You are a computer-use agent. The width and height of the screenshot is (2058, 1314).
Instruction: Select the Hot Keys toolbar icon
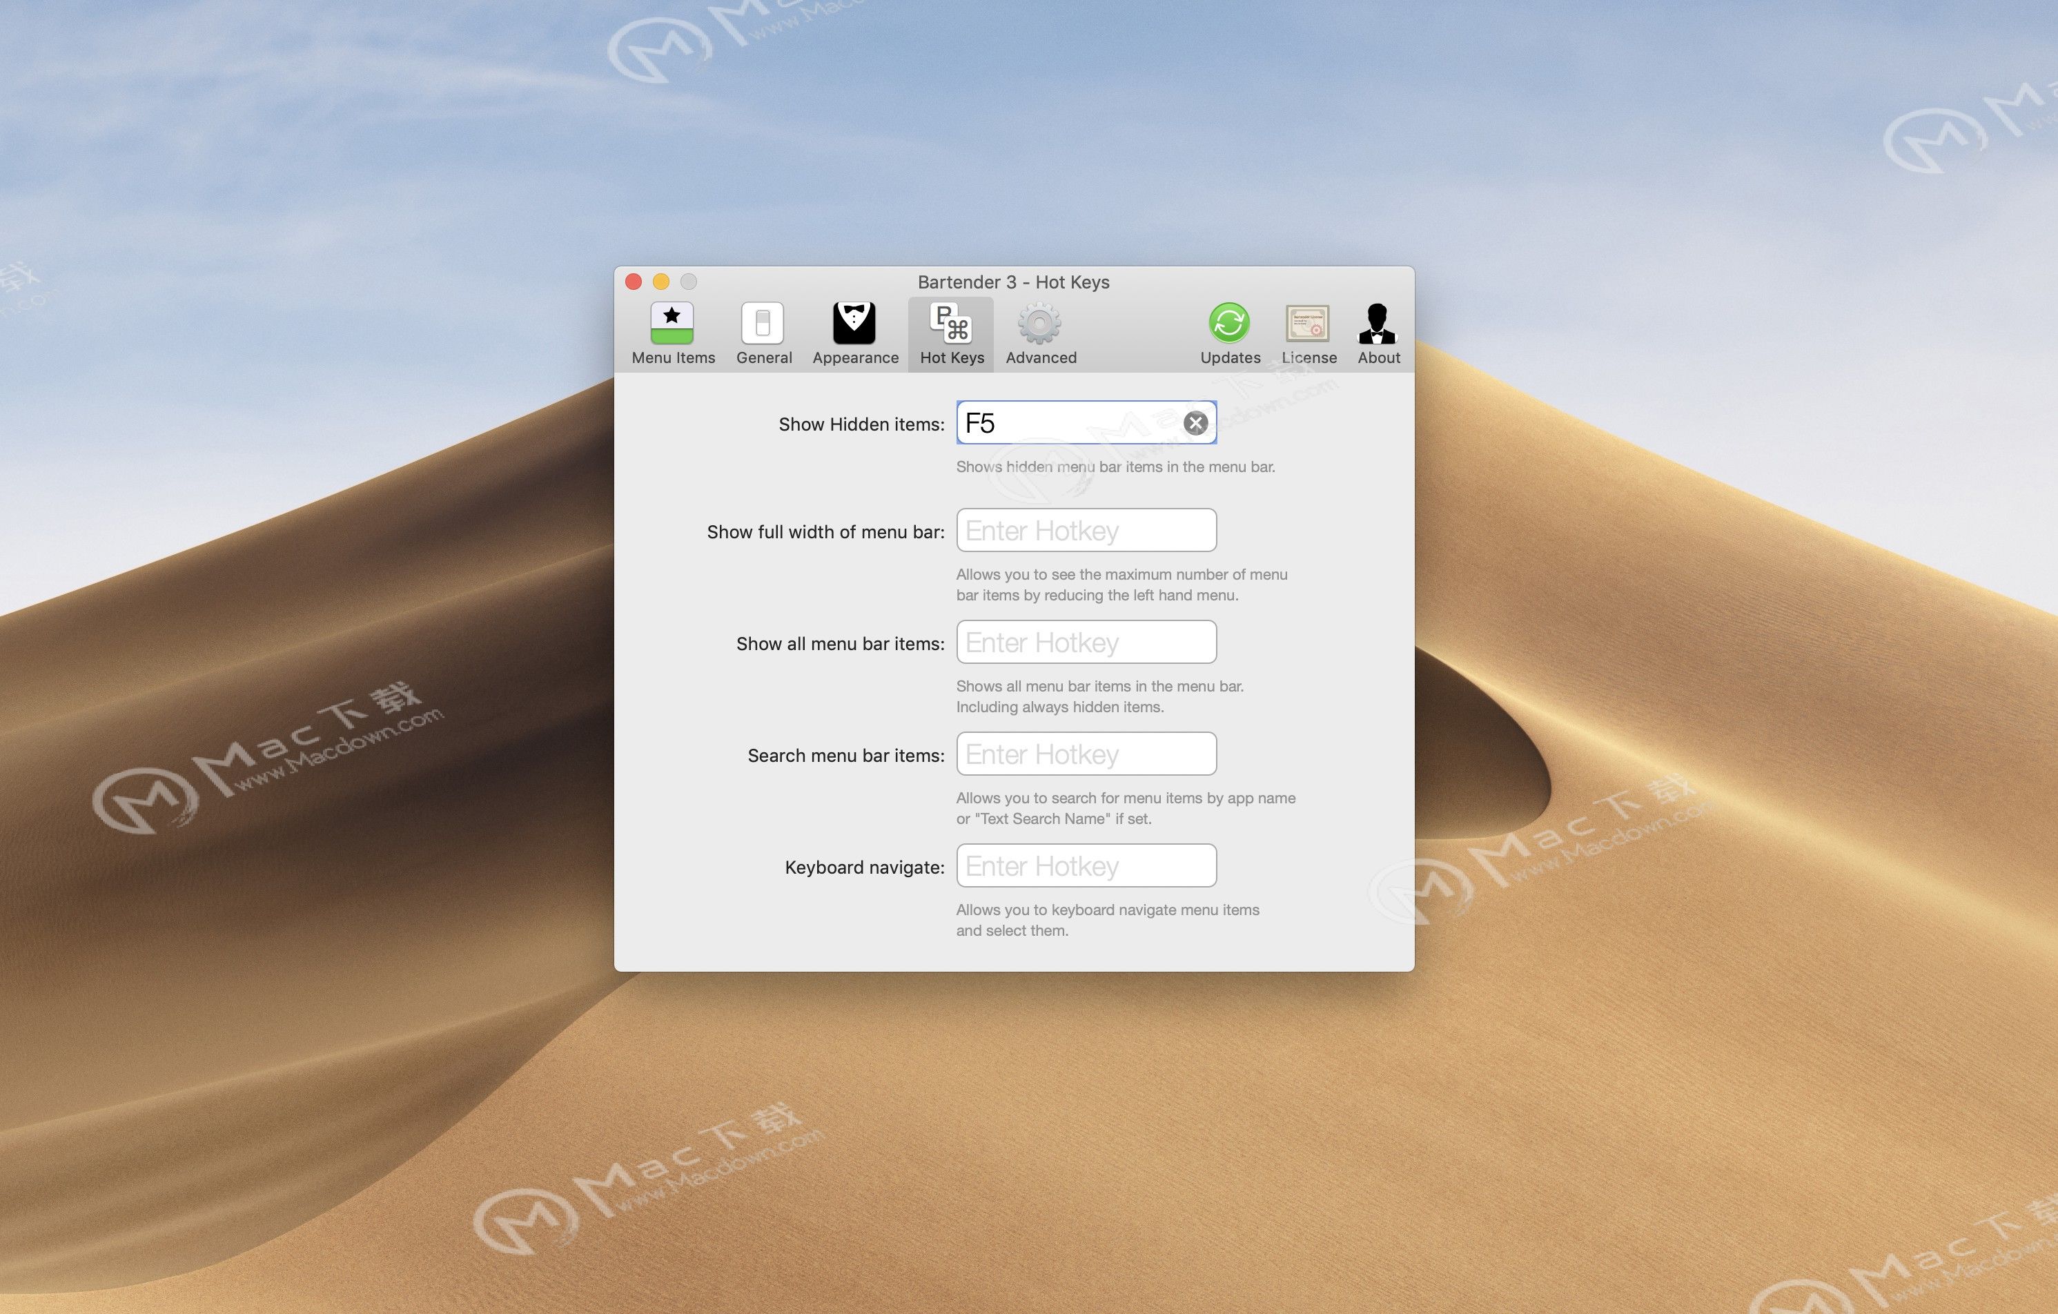click(x=951, y=334)
